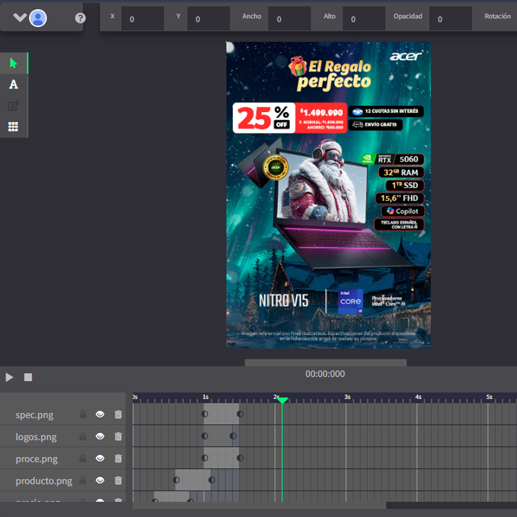
Task: Open the user profile avatar menu
Action: click(38, 18)
